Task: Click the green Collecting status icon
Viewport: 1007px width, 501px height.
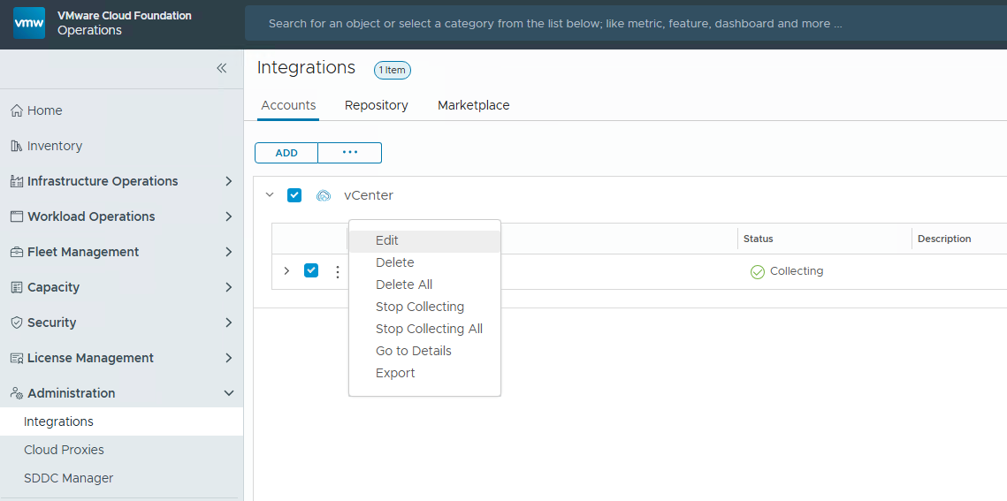Action: [757, 271]
